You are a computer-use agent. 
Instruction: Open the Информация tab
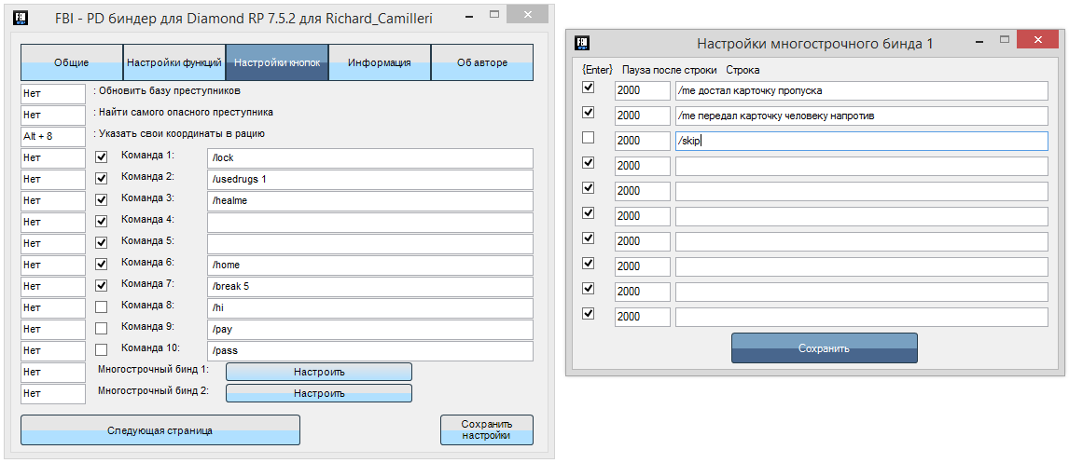379,62
